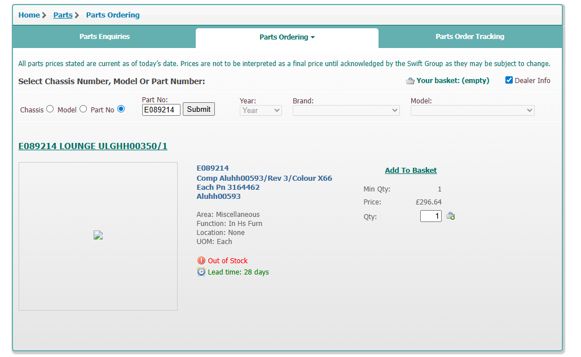Click the Out of Stock text
This screenshot has height=357, width=581.
click(227, 260)
